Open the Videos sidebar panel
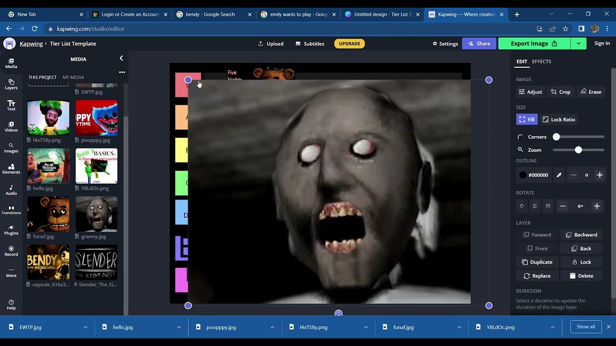The height and width of the screenshot is (346, 616). (11, 127)
